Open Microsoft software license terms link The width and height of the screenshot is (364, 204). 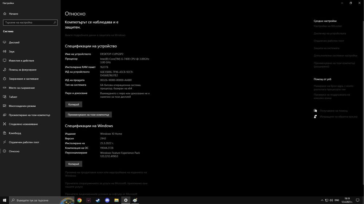(x=101, y=194)
